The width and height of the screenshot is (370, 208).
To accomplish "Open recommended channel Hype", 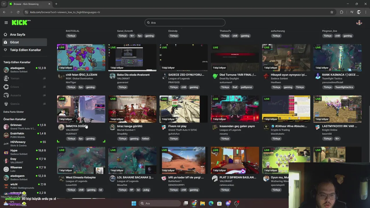I will (25, 152).
